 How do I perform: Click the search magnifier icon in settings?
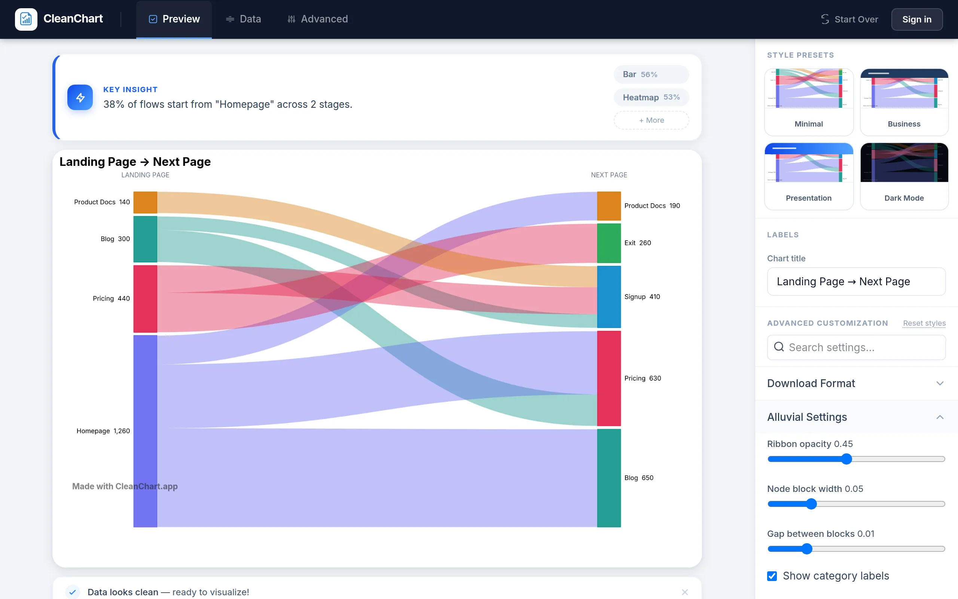(779, 347)
